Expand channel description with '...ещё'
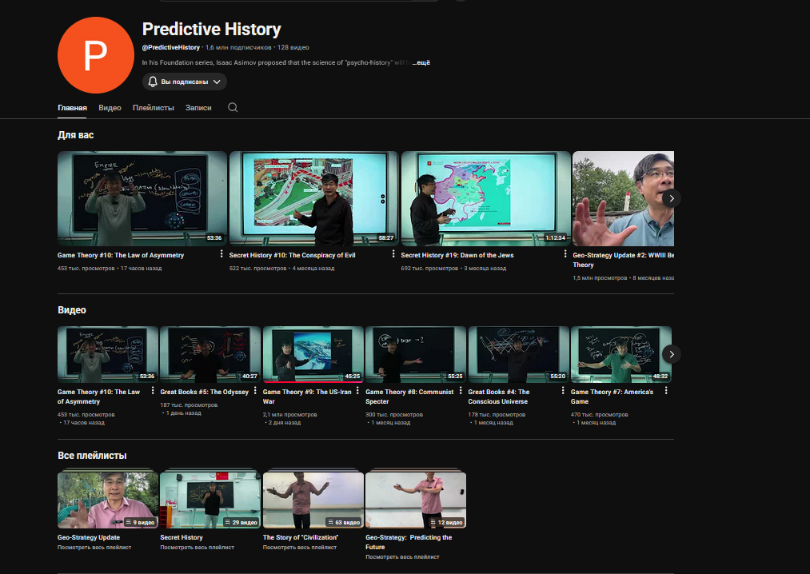810x574 pixels. [421, 62]
